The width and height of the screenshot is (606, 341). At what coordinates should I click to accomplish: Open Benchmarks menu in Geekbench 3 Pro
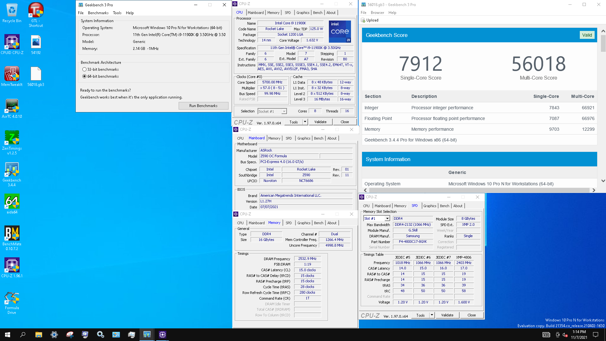pos(98,13)
